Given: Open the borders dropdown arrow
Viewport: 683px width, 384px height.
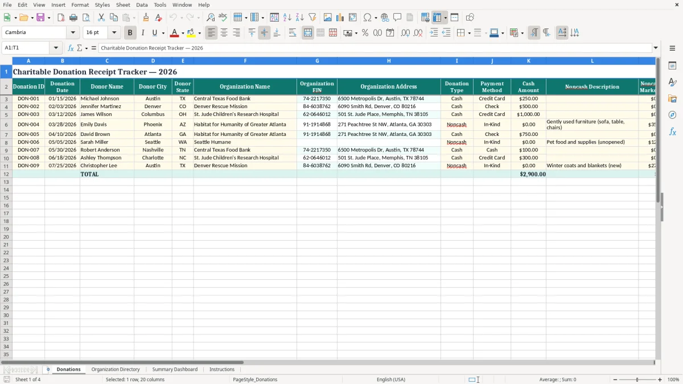Looking at the screenshot, I should tap(469, 33).
